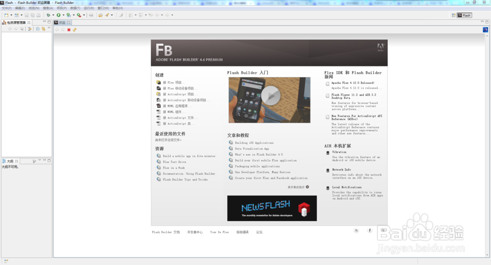Open the 大纲 view menu triangle

coord(39,161)
